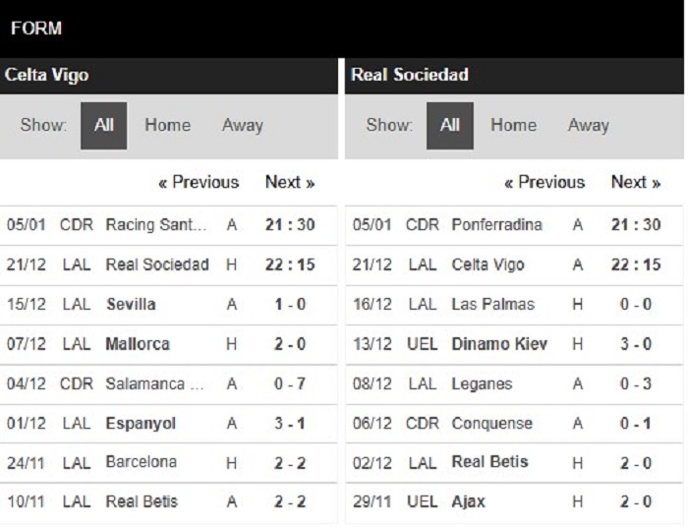
Task: Open the Espanyol 3 - 1 match
Action: [168, 424]
